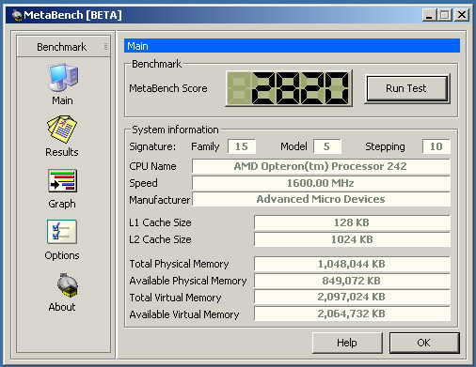
Task: Click the L1 Cache Size label
Action: tap(160, 222)
